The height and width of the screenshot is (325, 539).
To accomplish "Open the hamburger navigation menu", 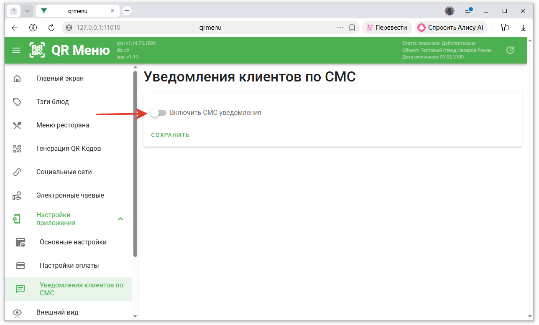I will click(16, 50).
